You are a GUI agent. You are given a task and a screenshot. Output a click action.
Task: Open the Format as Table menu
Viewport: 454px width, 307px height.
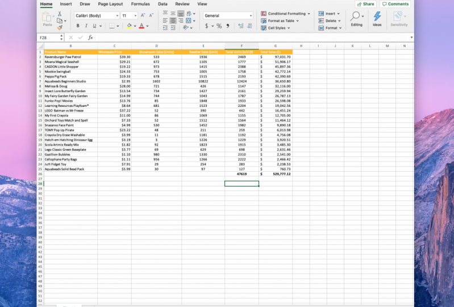click(x=280, y=21)
